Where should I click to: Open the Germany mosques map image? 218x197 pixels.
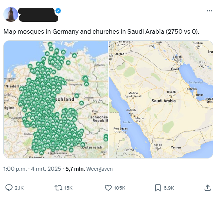tap(56, 99)
